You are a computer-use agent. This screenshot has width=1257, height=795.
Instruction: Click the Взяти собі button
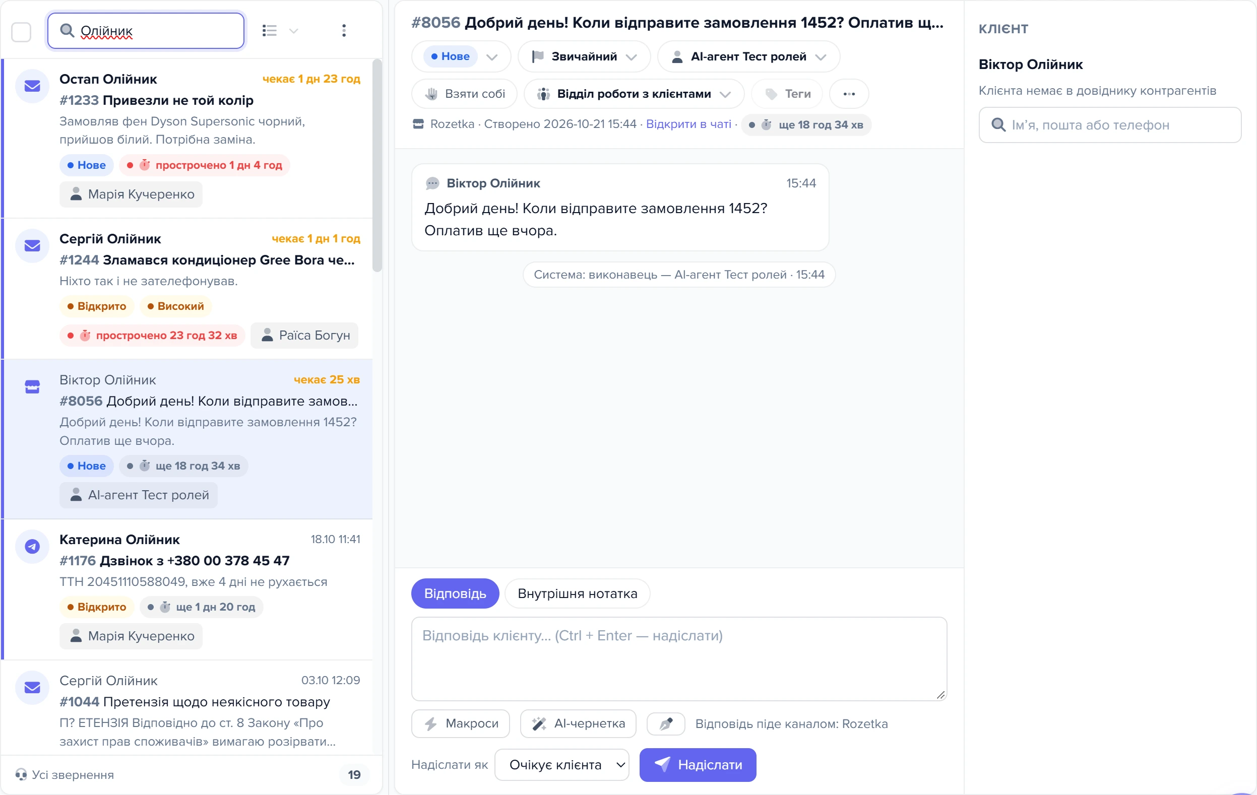click(x=464, y=94)
